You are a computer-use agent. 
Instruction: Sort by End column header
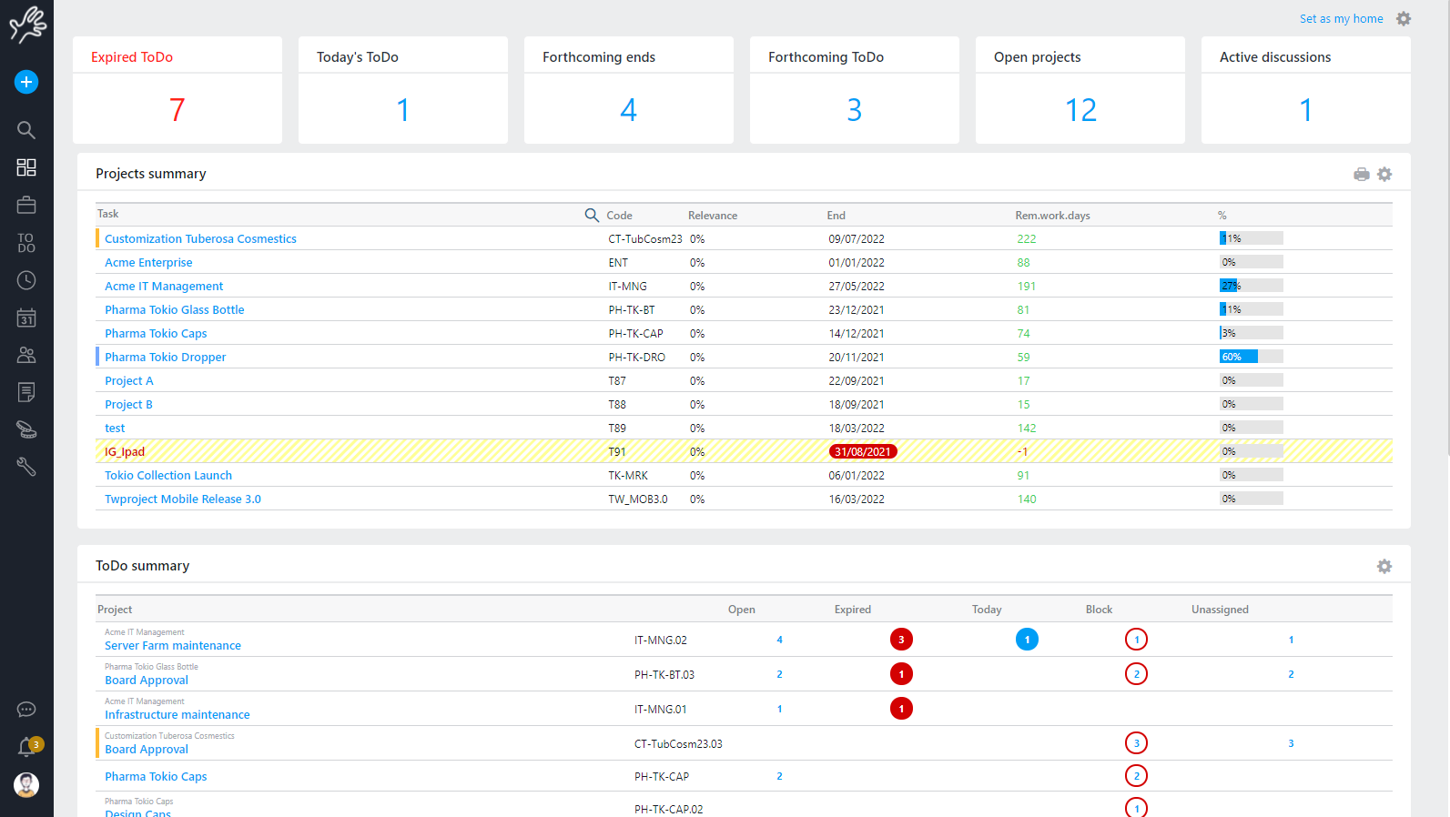[x=836, y=216]
